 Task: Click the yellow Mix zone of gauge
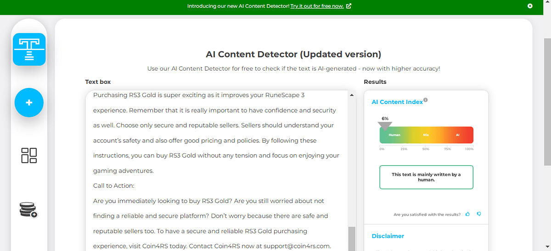[x=426, y=135]
